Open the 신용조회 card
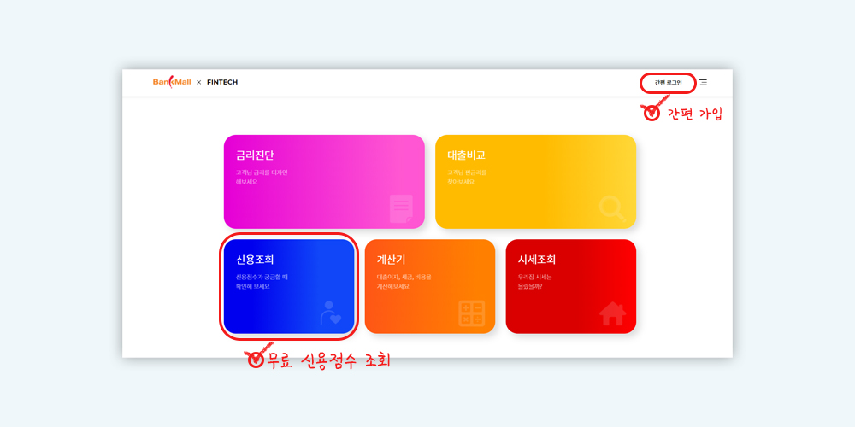 pos(289,286)
